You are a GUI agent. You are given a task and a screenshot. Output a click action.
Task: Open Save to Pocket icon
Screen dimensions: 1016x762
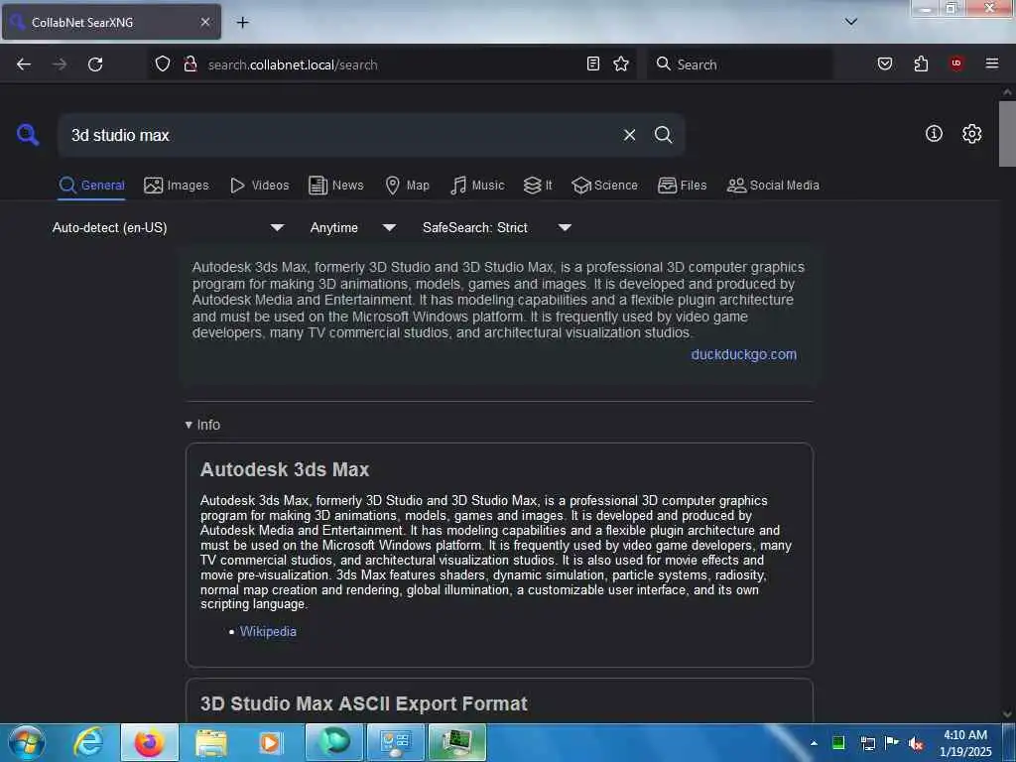click(885, 63)
